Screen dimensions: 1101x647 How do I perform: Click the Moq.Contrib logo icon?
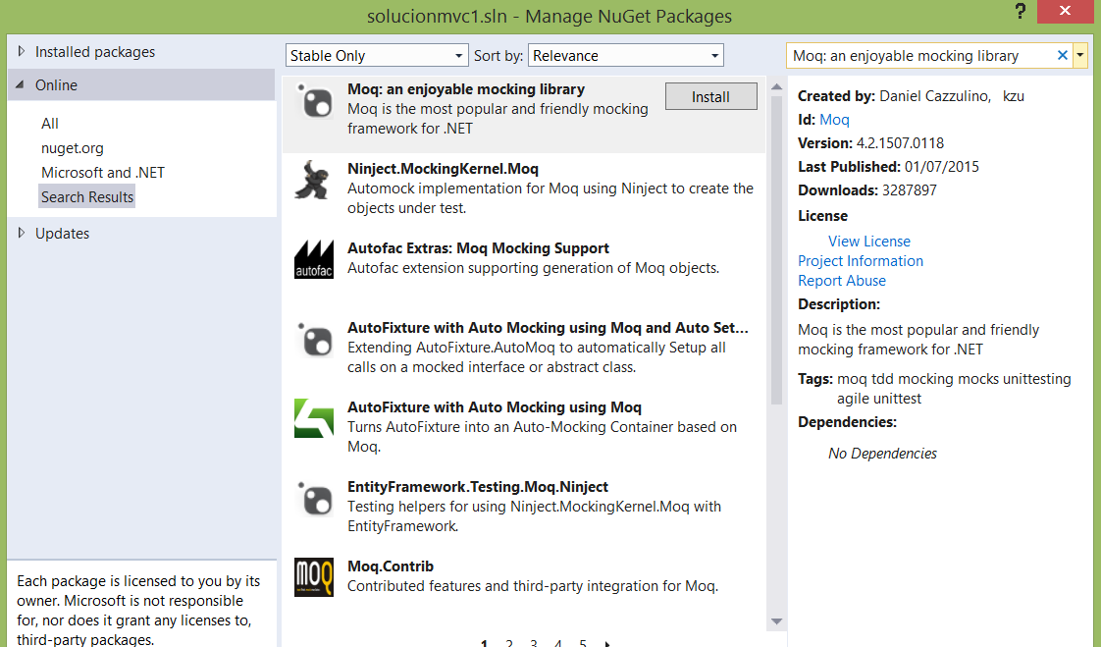coord(314,577)
